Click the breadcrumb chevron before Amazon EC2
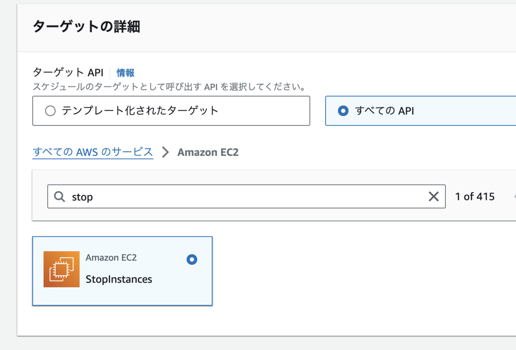Screen dimensions: 516x350 [x=165, y=152]
